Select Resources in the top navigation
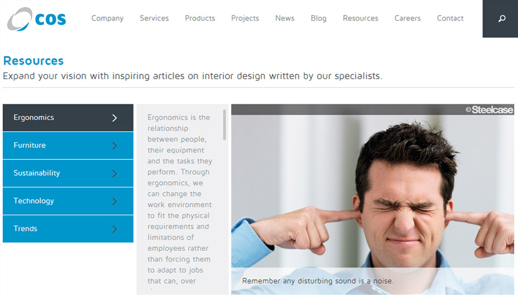The height and width of the screenshot is (296, 518). [360, 18]
